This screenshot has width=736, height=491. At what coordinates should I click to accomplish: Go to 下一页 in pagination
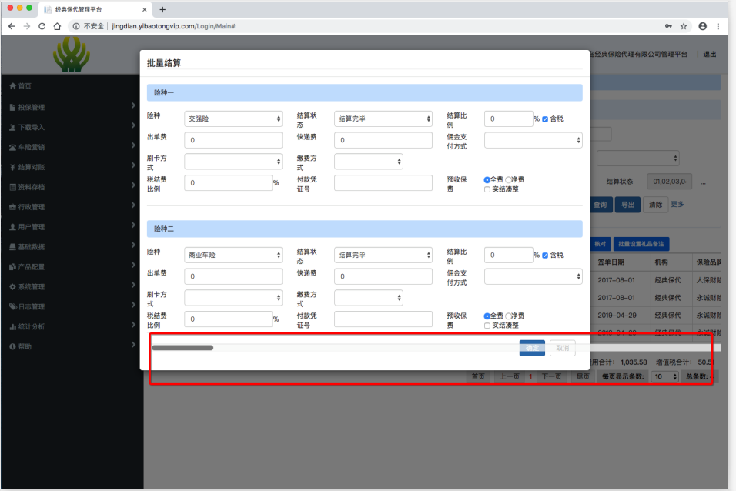(x=551, y=376)
